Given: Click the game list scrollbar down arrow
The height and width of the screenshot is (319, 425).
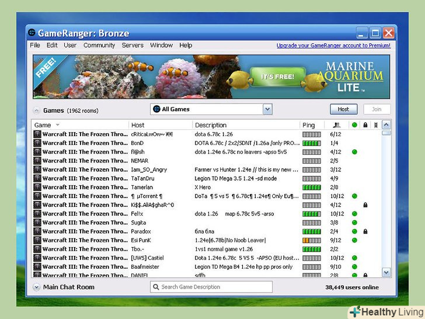Looking at the screenshot, I should (386, 272).
